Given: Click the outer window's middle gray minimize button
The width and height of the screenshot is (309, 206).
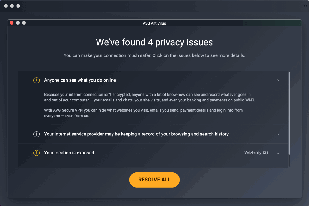Looking at the screenshot, I should pyautogui.click(x=12, y=6).
